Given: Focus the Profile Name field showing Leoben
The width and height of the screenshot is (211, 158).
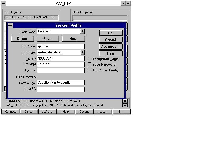Looking at the screenshot, I should (58, 31).
